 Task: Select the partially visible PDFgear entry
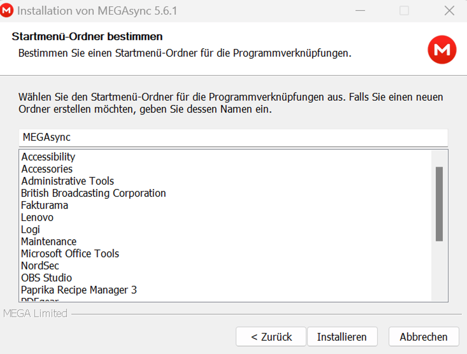click(39, 300)
